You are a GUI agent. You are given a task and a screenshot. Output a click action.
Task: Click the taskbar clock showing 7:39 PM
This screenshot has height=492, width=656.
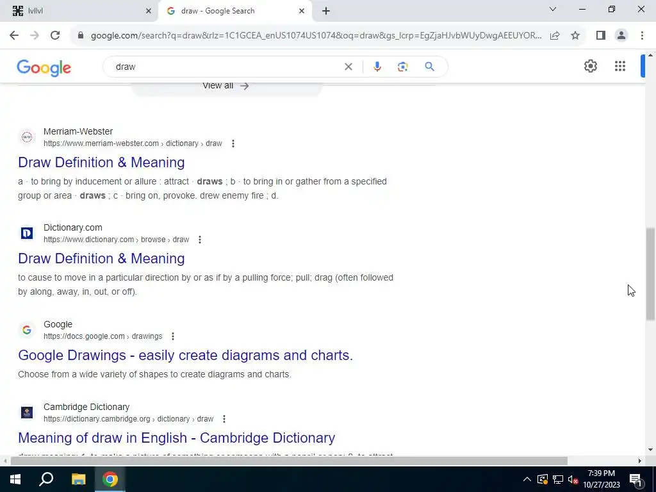coord(601,479)
